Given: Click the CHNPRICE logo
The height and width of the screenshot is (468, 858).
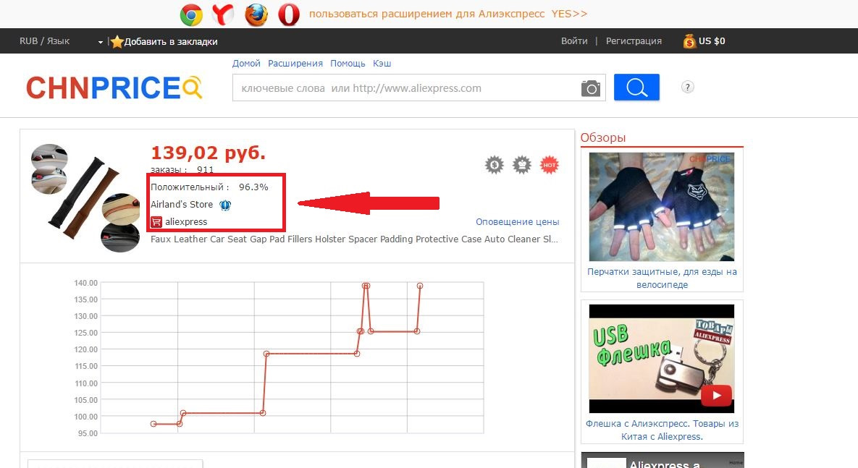Looking at the screenshot, I should coord(114,88).
